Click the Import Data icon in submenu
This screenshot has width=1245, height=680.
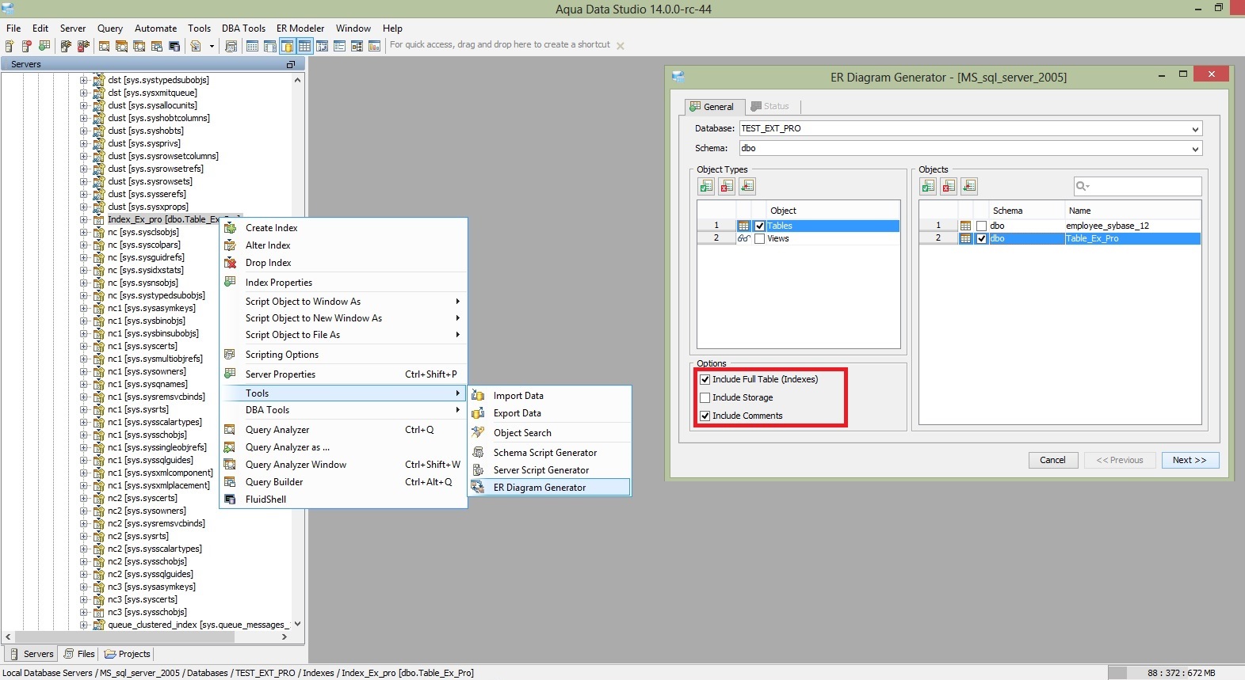click(478, 396)
